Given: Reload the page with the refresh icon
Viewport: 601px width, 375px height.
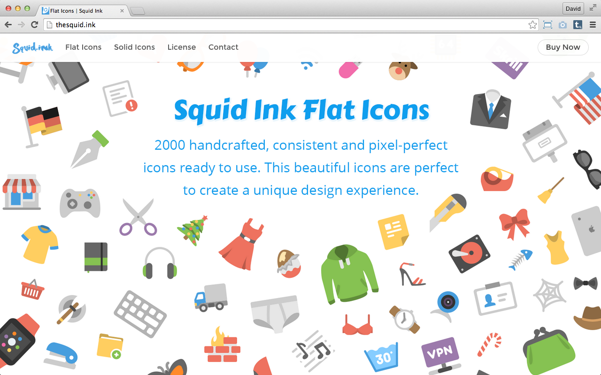Looking at the screenshot, I should click(34, 25).
